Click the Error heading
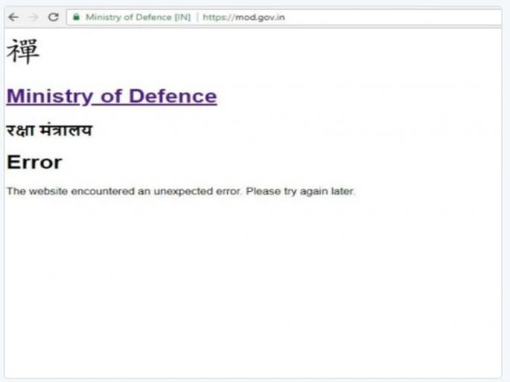510x382 pixels. tap(34, 162)
